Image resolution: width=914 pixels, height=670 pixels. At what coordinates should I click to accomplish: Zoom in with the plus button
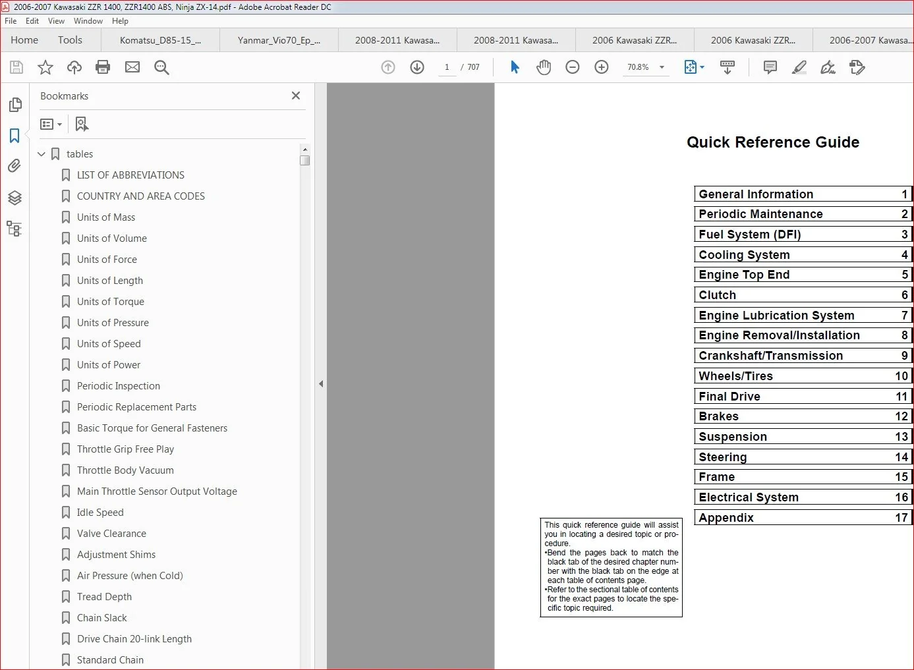point(602,67)
